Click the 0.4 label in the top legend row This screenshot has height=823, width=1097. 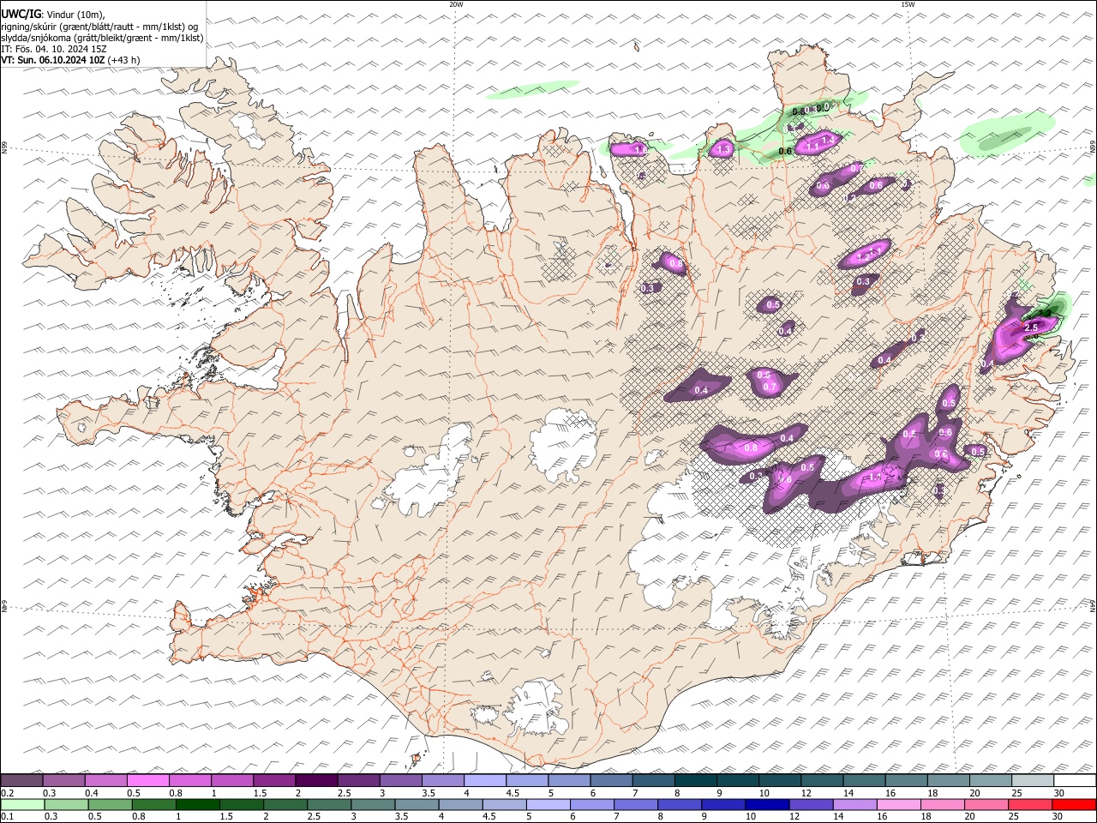pyautogui.click(x=91, y=793)
